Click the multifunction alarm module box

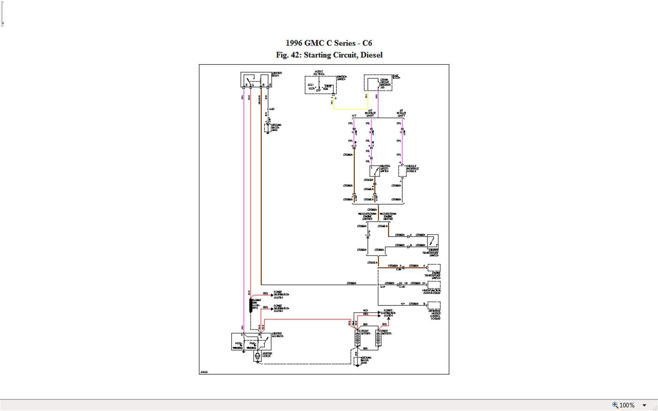[x=434, y=285]
